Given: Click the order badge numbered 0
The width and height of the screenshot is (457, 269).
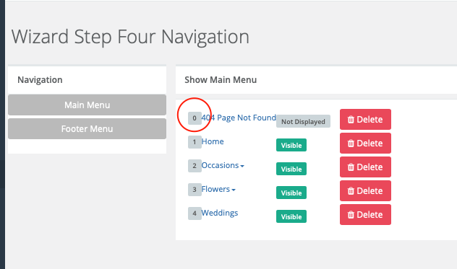Looking at the screenshot, I should [x=195, y=118].
